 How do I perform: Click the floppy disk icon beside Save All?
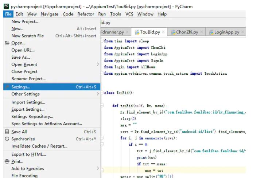click(x=7, y=132)
